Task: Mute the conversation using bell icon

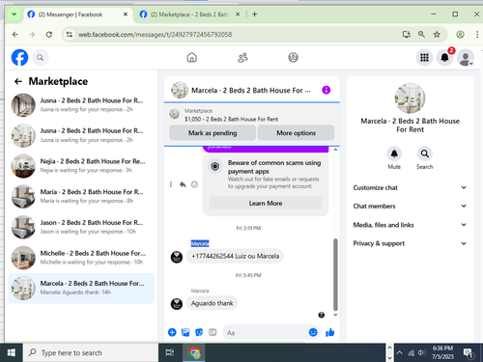Action: [394, 153]
